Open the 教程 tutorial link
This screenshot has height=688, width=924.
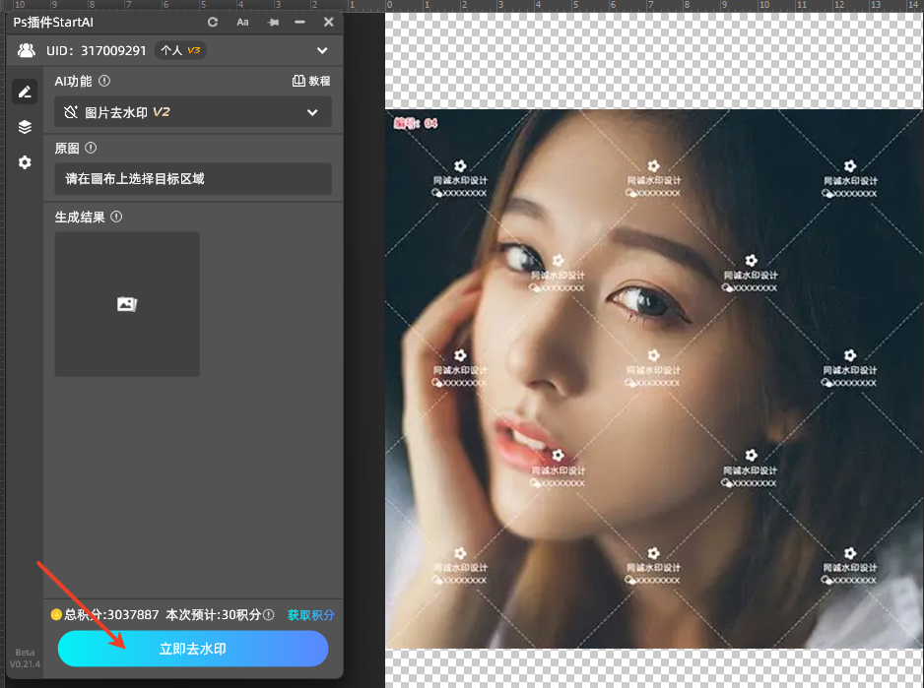point(311,82)
